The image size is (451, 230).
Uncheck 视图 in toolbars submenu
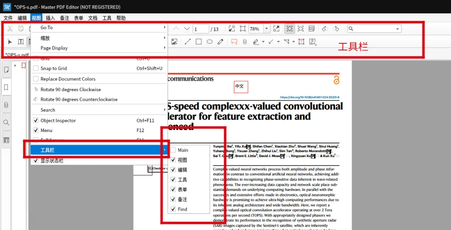(x=173, y=160)
